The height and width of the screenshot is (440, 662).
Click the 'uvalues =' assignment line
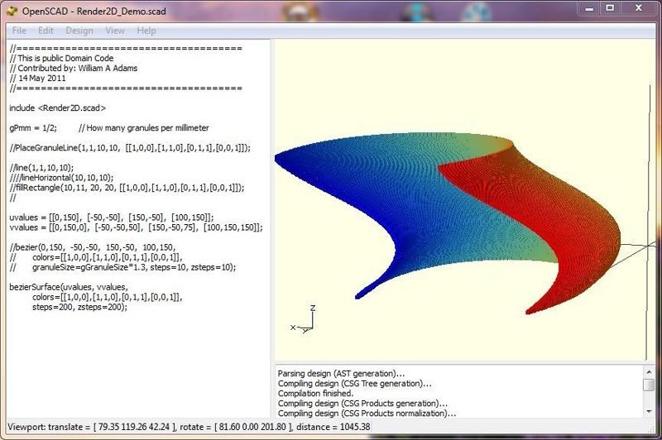point(112,218)
